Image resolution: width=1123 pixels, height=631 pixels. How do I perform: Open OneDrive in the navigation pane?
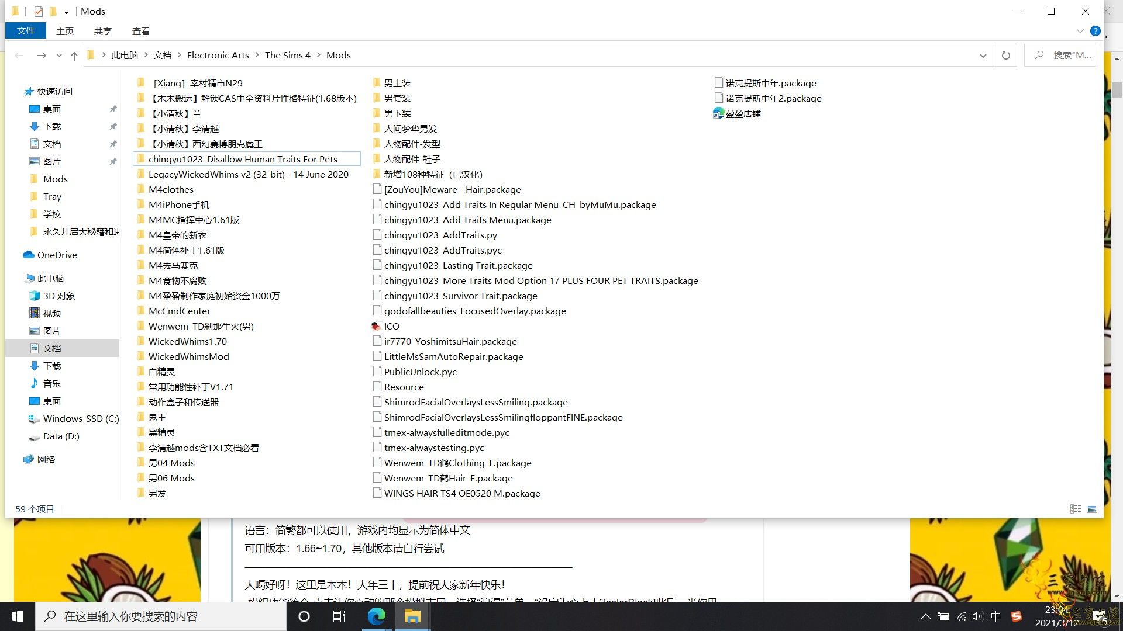pyautogui.click(x=57, y=255)
